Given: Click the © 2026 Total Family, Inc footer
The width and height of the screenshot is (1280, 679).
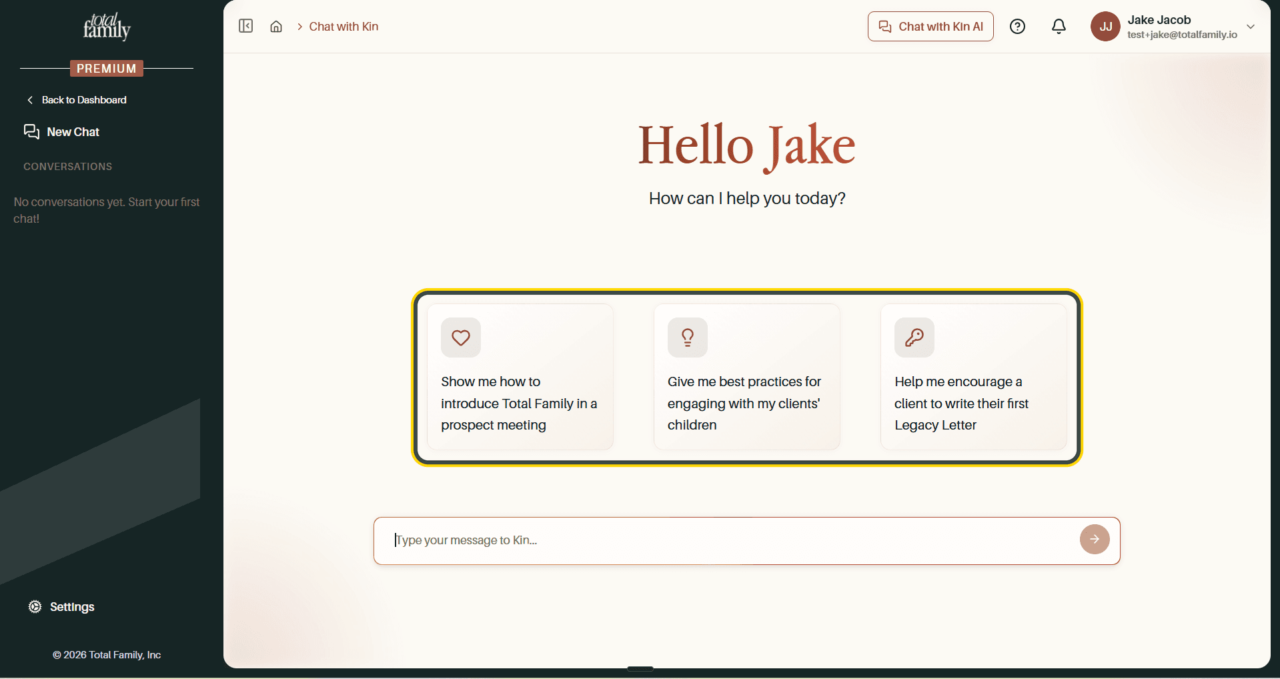Looking at the screenshot, I should click(107, 655).
